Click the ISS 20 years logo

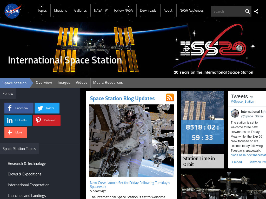click(214, 49)
